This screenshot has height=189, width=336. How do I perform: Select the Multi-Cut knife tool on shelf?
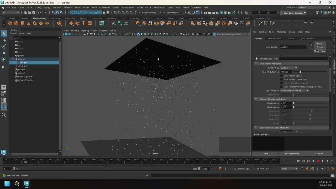pos(260,23)
